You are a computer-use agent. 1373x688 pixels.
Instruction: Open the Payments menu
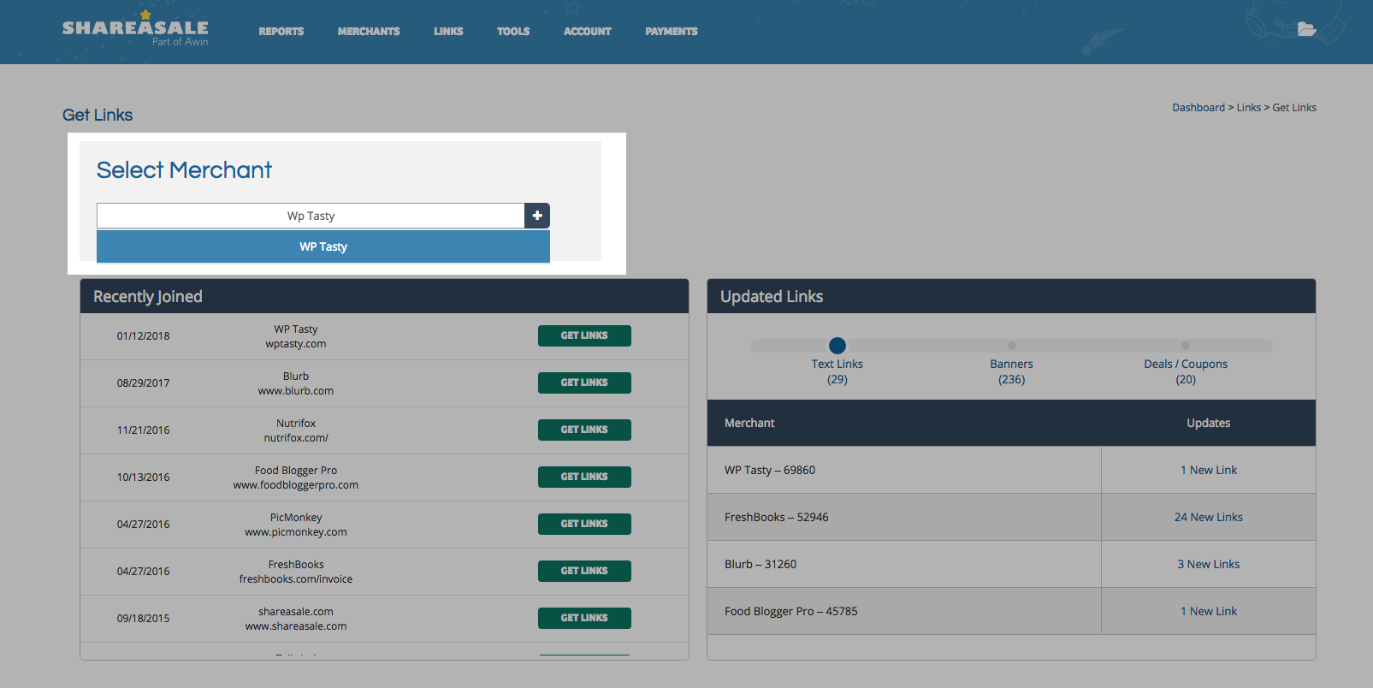pyautogui.click(x=672, y=32)
